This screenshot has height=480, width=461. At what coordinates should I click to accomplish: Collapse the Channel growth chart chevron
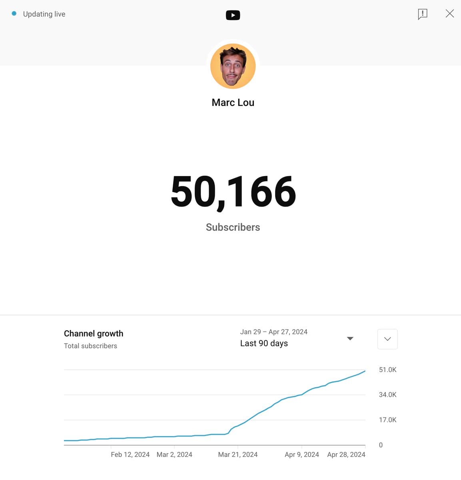(387, 339)
